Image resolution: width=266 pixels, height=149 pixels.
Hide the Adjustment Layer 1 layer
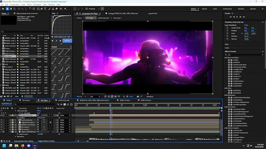2,122
